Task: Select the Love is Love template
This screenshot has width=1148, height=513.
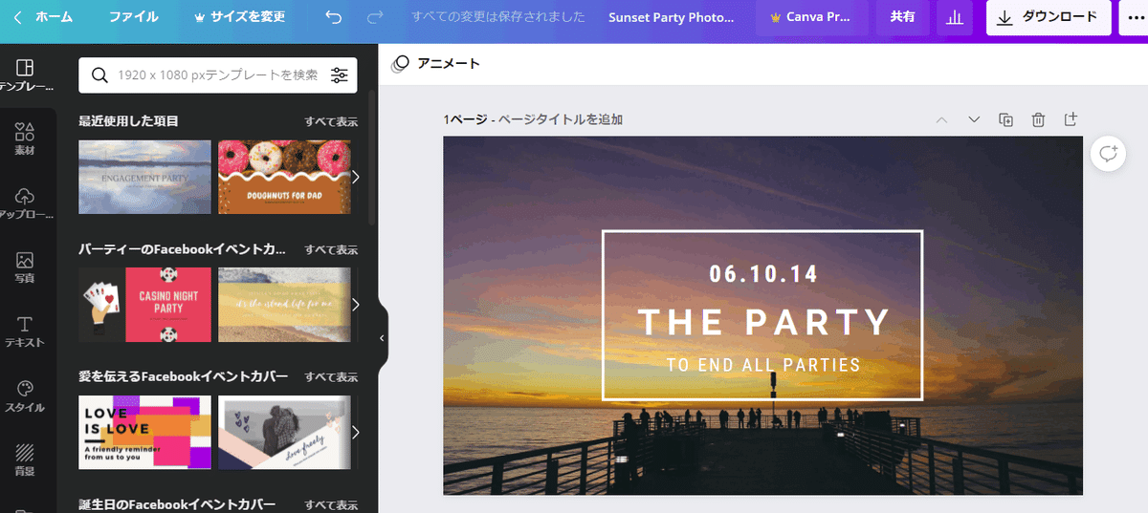Action: (x=144, y=433)
